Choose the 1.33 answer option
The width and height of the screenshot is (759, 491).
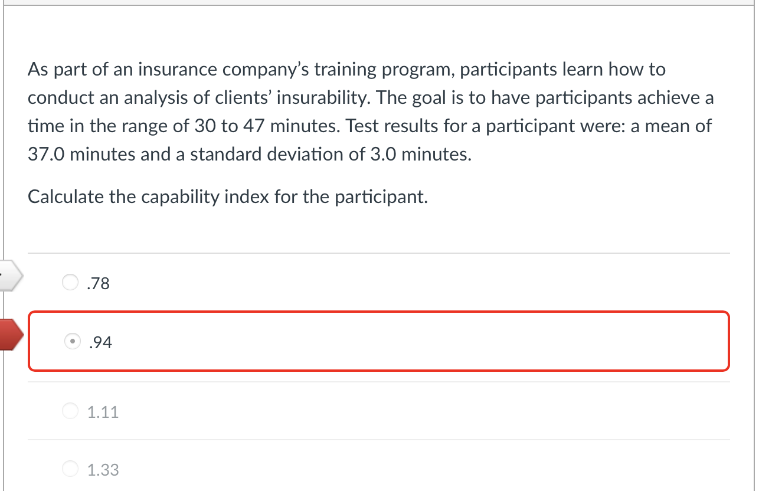coord(70,468)
